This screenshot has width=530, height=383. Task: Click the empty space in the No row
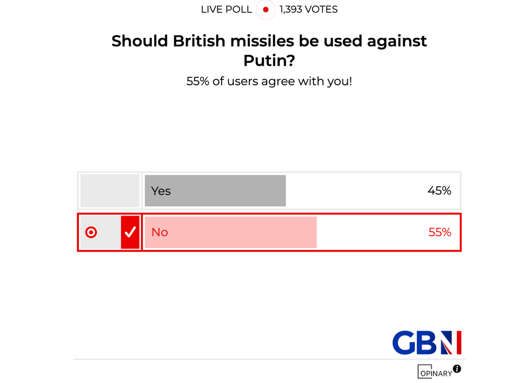pyautogui.click(x=373, y=232)
